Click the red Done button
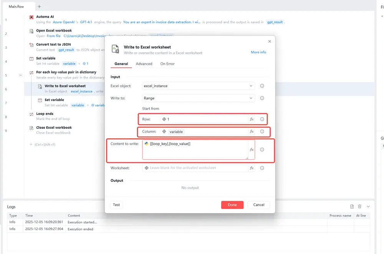The width and height of the screenshot is (384, 254). (x=232, y=205)
